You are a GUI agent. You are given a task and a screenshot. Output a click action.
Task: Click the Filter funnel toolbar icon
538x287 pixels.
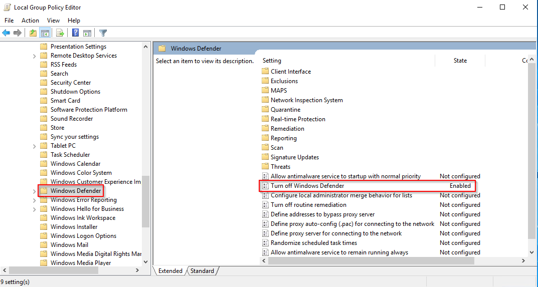click(103, 33)
